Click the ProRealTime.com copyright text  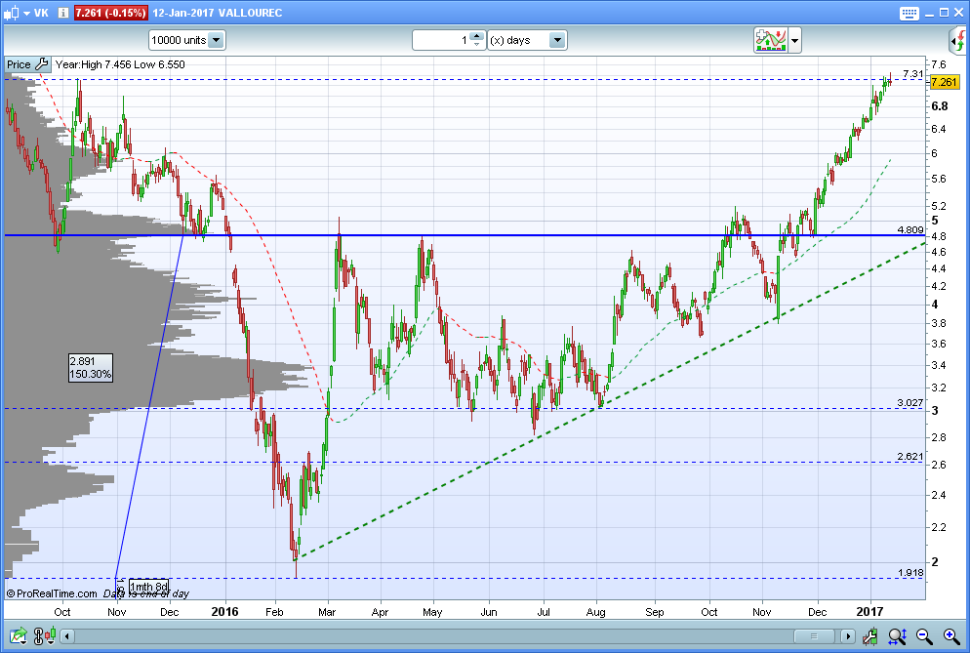coord(52,593)
